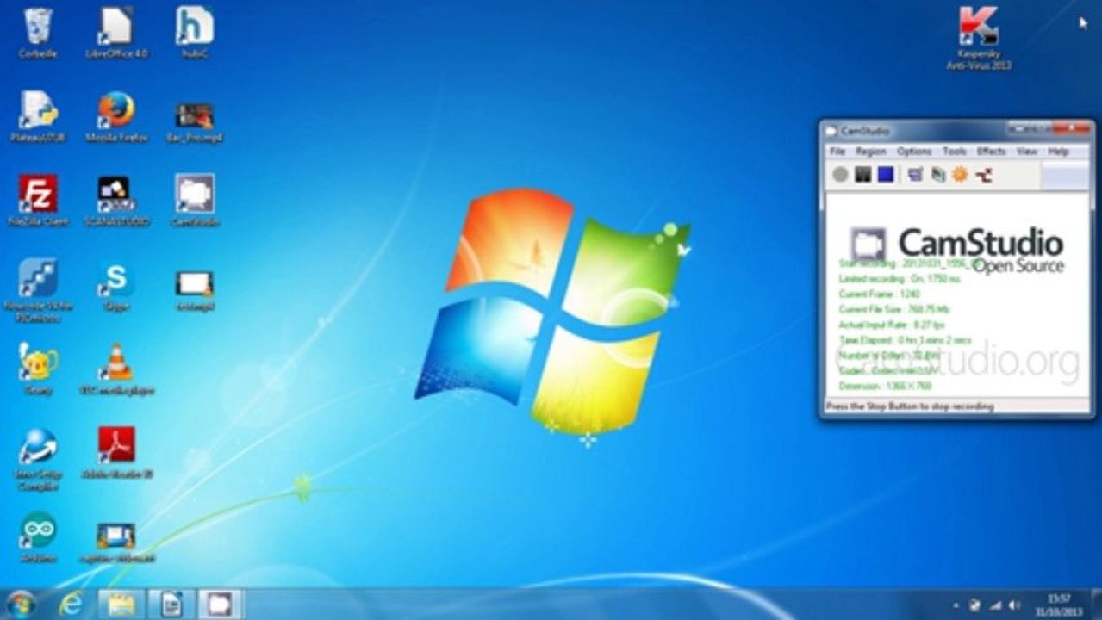The width and height of the screenshot is (1102, 620).
Task: Select the Skype desktop shortcut
Action: tap(116, 286)
